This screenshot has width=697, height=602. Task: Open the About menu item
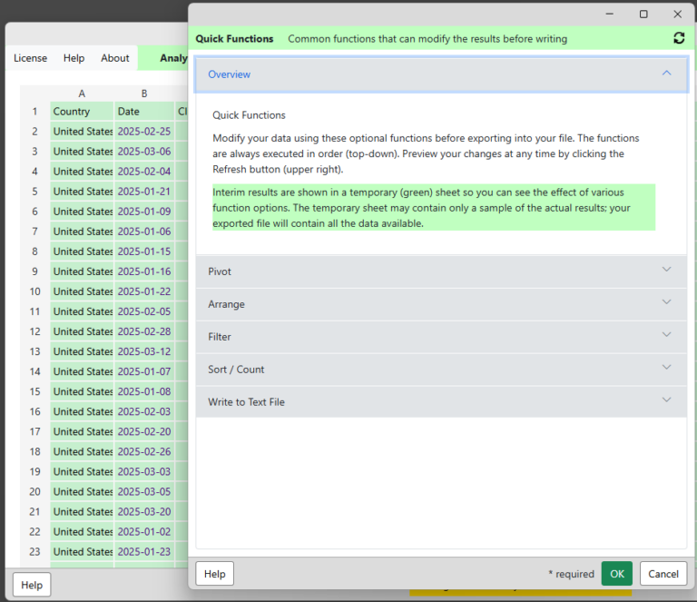[x=114, y=58]
